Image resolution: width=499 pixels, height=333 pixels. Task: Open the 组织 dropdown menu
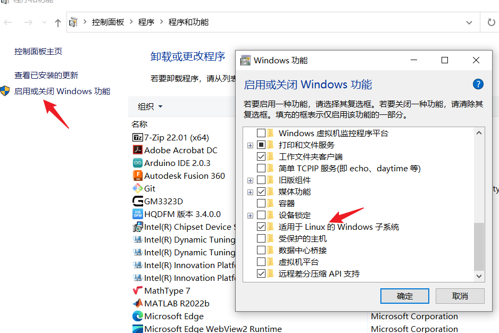(150, 106)
